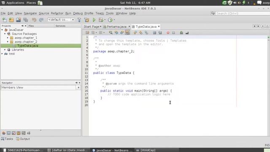Close the TypeData.java tab
The height and width of the screenshot is (152, 270).
click(159, 27)
